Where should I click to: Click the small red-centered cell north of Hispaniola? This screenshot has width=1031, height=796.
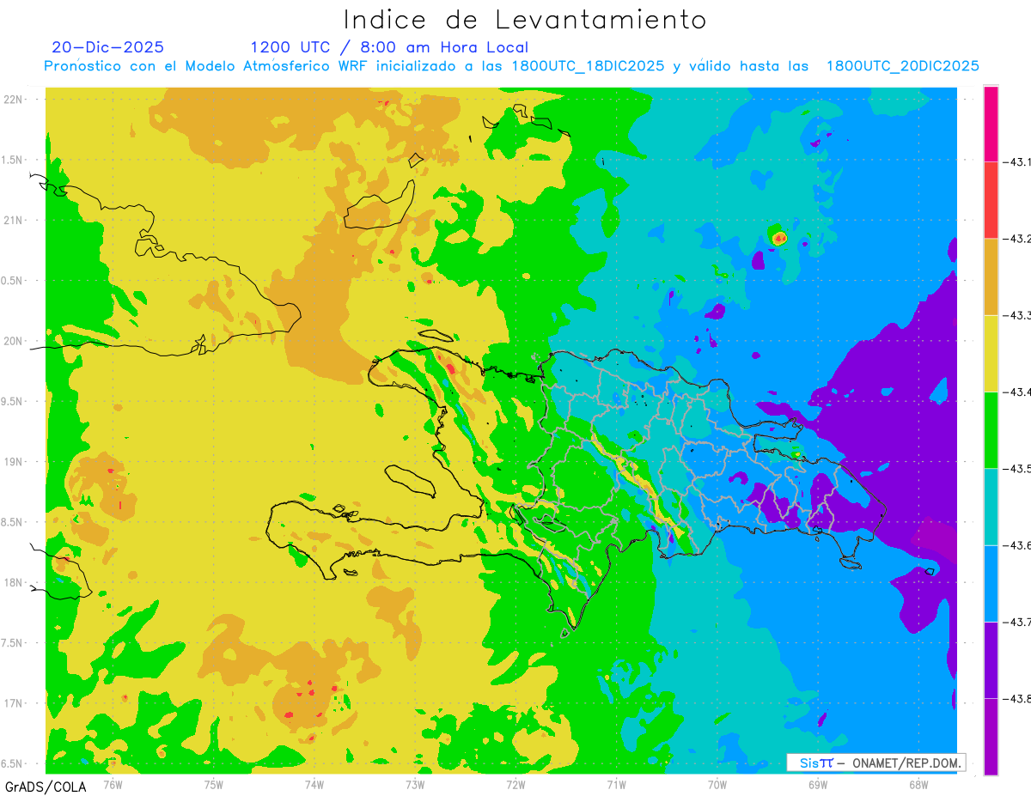pos(779,237)
